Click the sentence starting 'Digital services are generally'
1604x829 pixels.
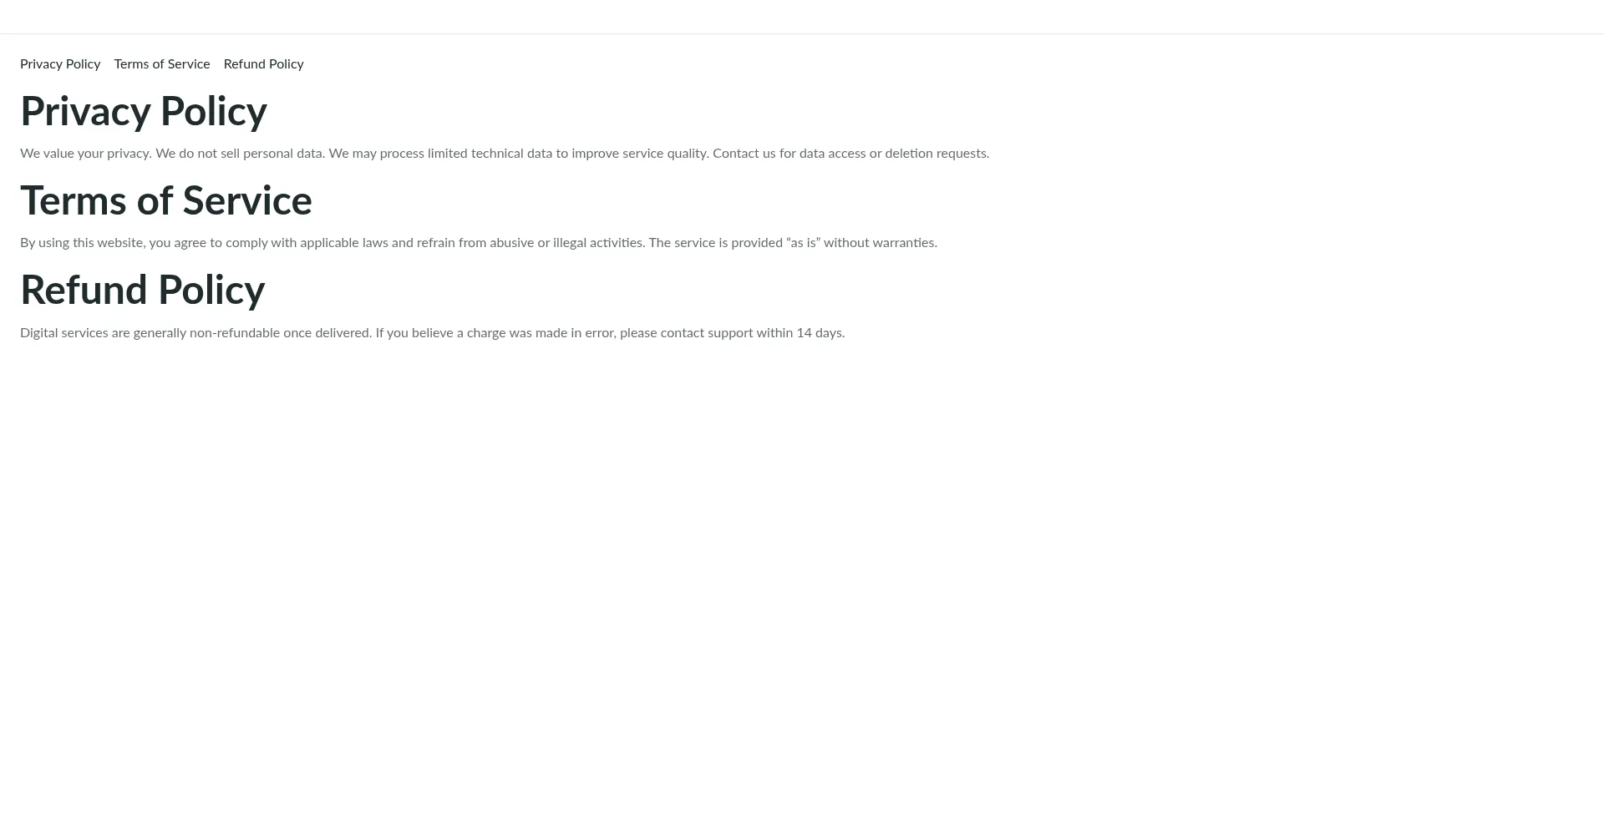195,333
